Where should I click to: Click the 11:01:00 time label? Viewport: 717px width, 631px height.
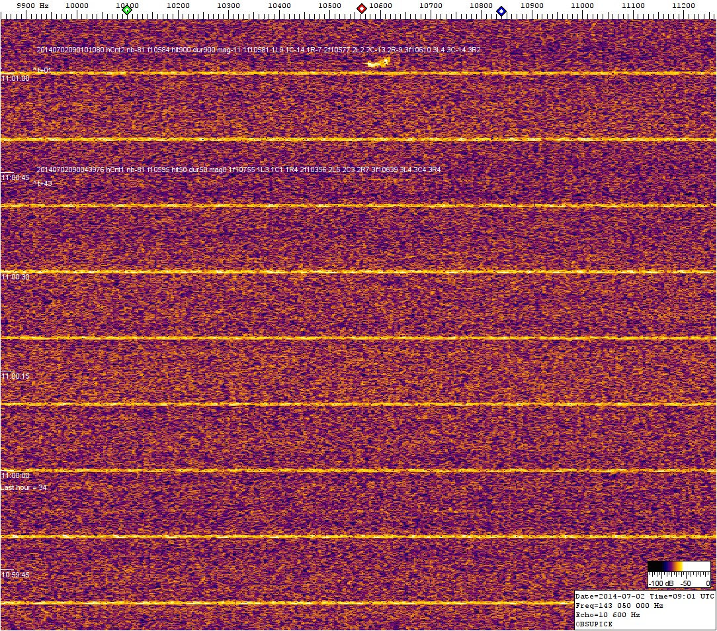click(15, 78)
